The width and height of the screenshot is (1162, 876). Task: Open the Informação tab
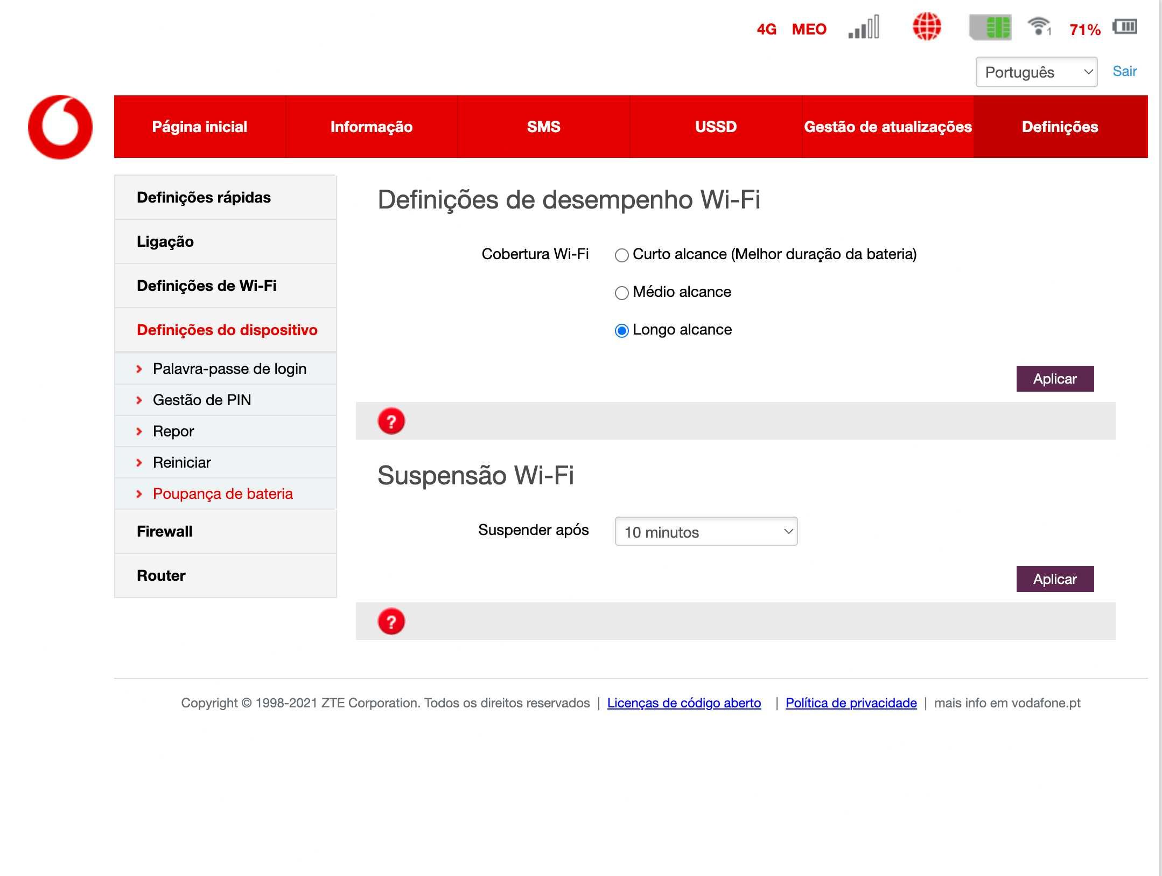372,127
